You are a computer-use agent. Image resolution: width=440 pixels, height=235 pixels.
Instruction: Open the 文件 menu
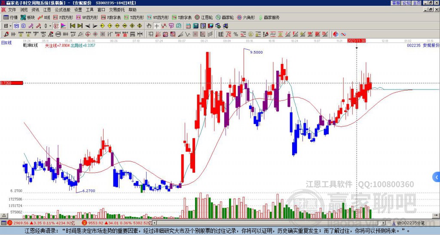pos(12,10)
